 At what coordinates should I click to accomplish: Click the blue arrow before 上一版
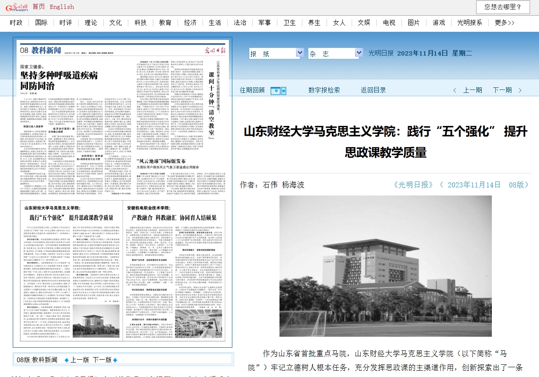pos(66,360)
